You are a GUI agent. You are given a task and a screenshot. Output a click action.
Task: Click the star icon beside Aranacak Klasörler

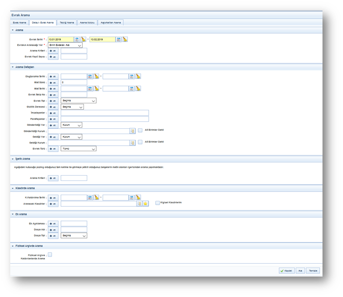point(145,203)
